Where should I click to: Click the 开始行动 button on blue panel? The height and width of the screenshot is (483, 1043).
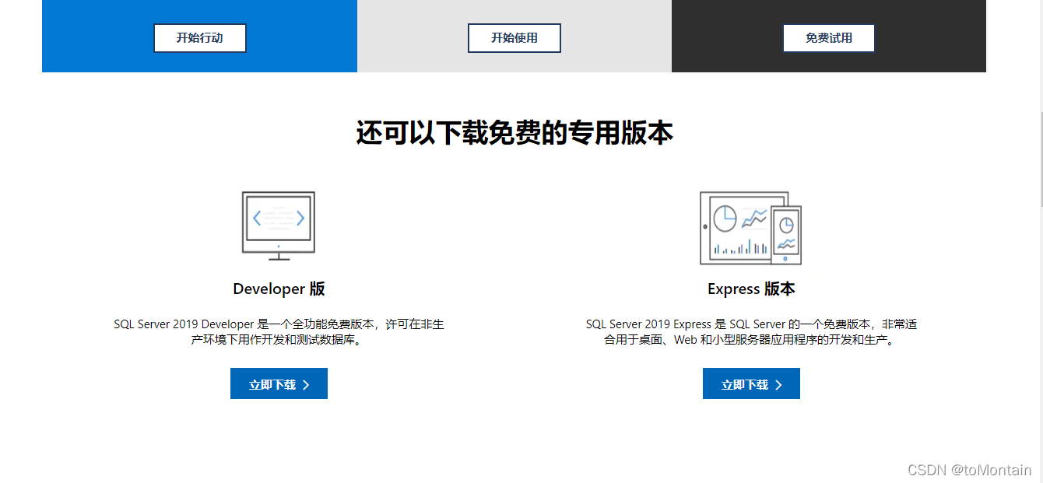200,38
